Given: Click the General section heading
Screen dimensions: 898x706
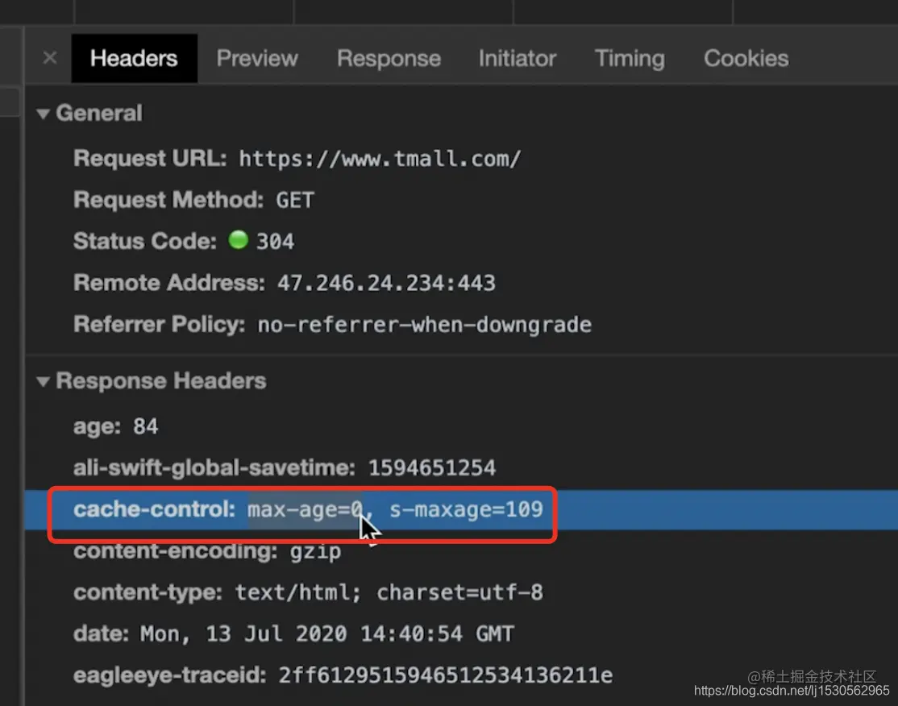Looking at the screenshot, I should (99, 114).
